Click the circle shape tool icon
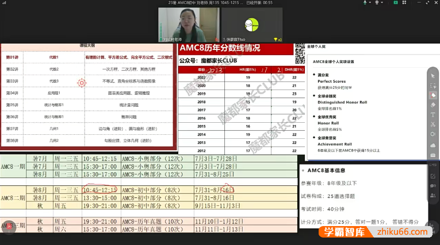The image size is (440, 245). point(433,134)
